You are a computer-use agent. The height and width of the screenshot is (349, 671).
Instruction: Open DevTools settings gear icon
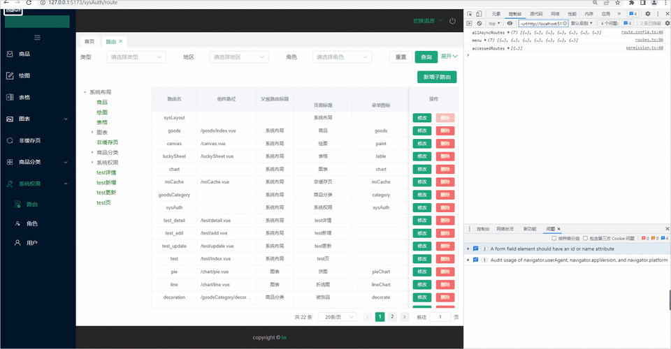click(648, 14)
